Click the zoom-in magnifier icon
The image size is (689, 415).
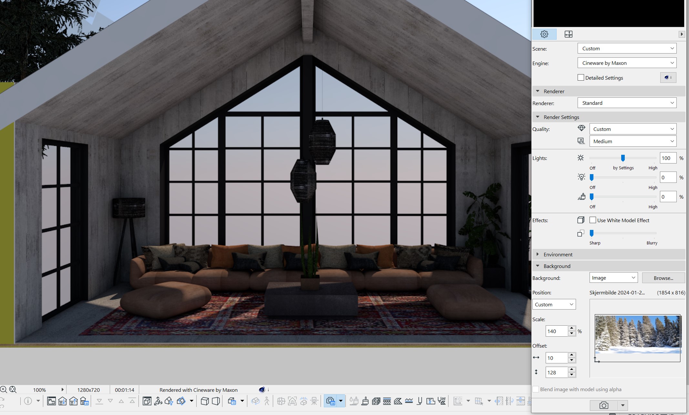coord(4,390)
